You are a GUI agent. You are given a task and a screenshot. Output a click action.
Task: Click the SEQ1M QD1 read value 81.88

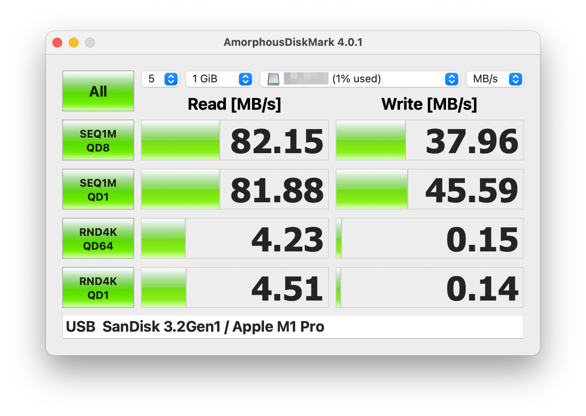coord(277,190)
